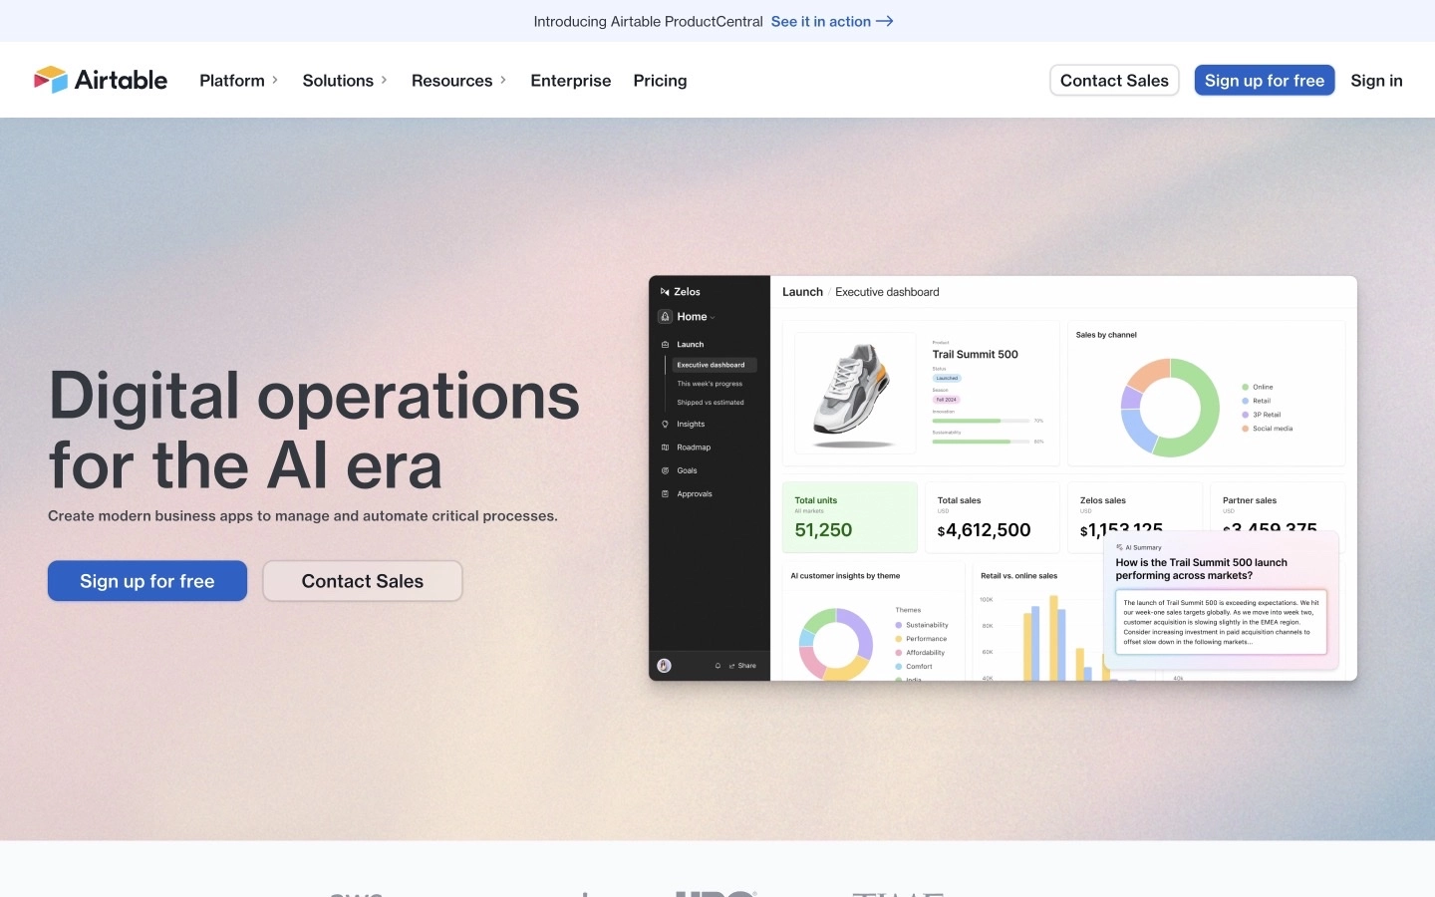Click Contact Sales in the header
The image size is (1435, 897).
(x=1114, y=81)
